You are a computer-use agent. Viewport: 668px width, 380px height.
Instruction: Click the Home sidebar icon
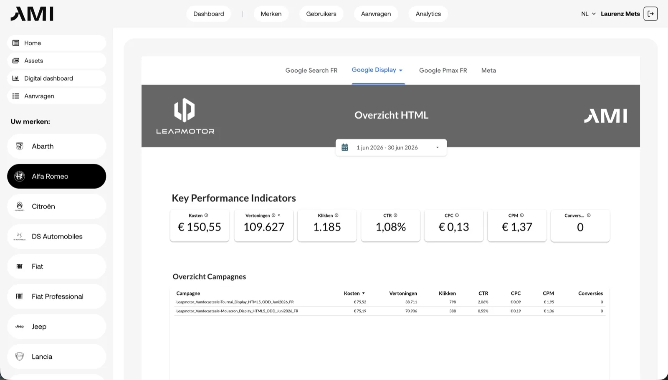click(16, 43)
